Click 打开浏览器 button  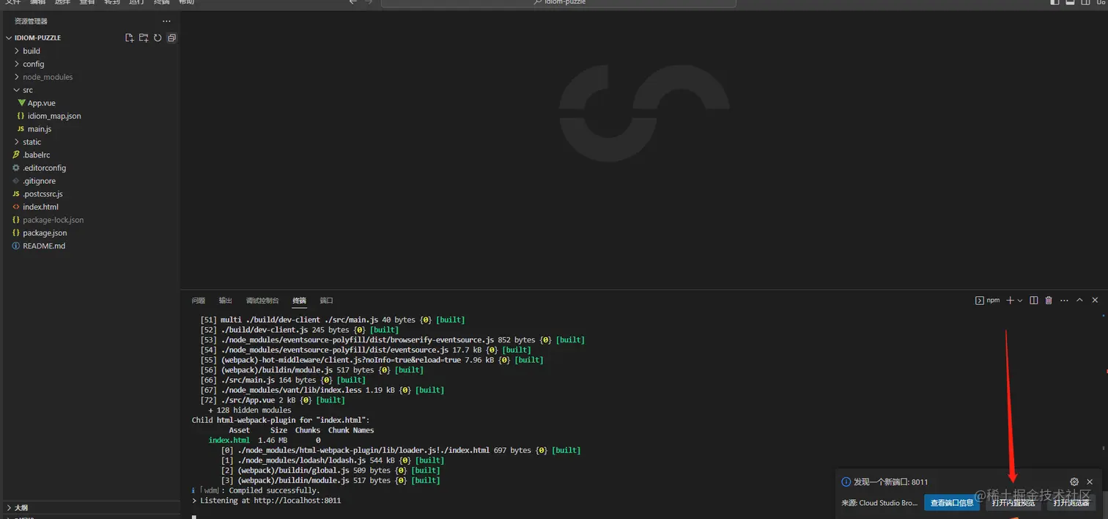(1071, 503)
